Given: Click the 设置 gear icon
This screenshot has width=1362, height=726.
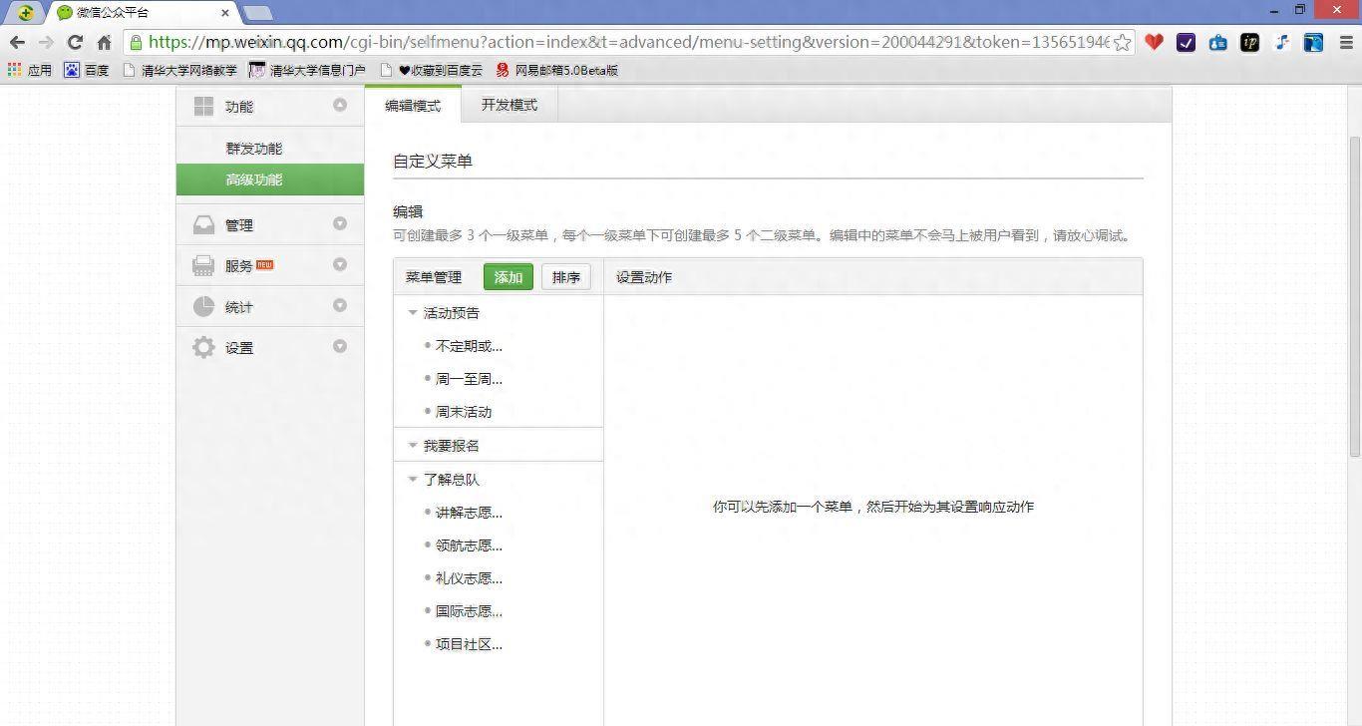Looking at the screenshot, I should (x=203, y=347).
